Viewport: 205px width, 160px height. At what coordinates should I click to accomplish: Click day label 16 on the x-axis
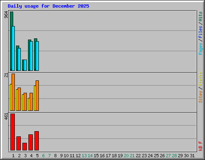(102, 156)
